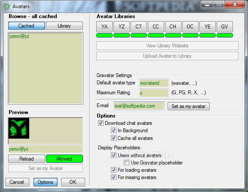Click green status bar under YA
This screenshot has width=248, height=192.
(x=104, y=35)
